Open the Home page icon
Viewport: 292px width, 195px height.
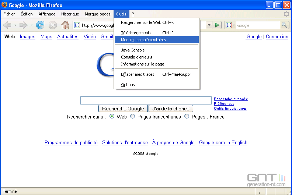click(65, 25)
